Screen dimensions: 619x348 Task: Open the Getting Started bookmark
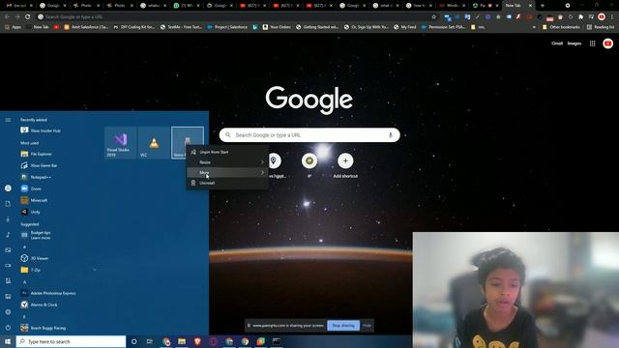[x=318, y=27]
